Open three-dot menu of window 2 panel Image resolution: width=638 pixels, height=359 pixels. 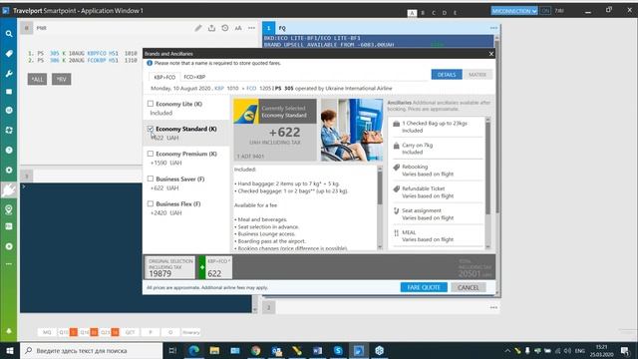tap(493, 308)
